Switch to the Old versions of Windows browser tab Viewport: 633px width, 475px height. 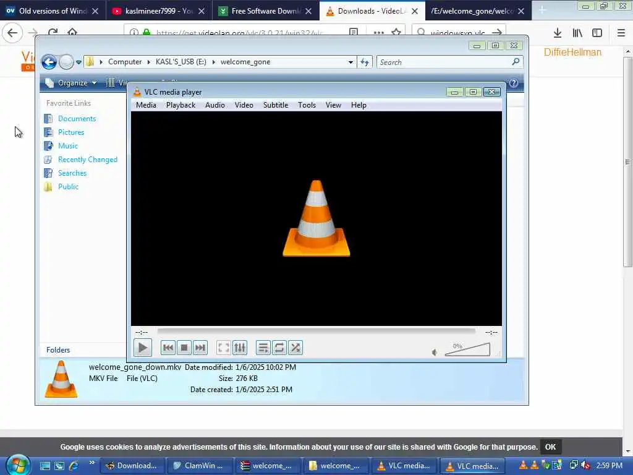click(53, 11)
